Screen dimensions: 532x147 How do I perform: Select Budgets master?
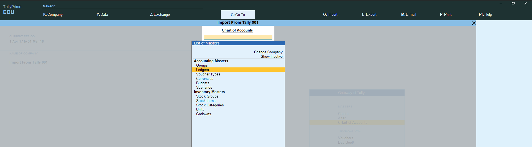(x=203, y=83)
